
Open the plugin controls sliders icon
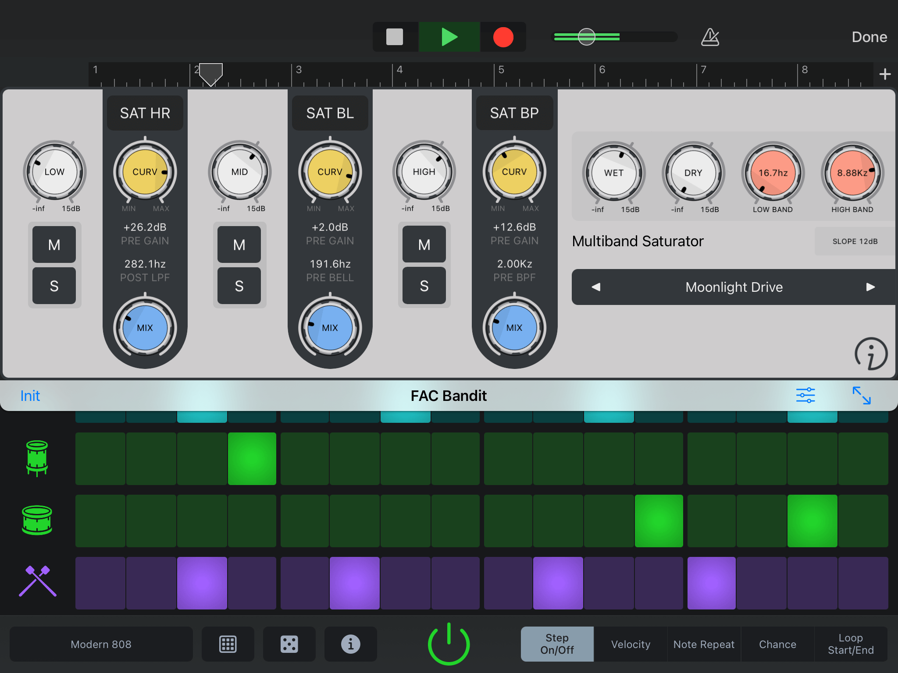(x=805, y=395)
